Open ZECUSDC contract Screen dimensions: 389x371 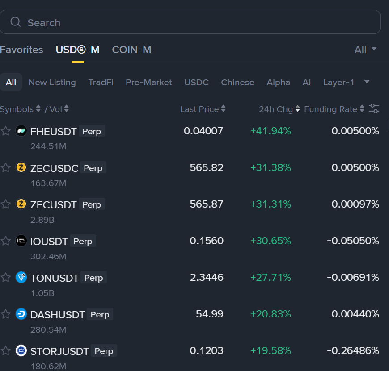pos(55,168)
